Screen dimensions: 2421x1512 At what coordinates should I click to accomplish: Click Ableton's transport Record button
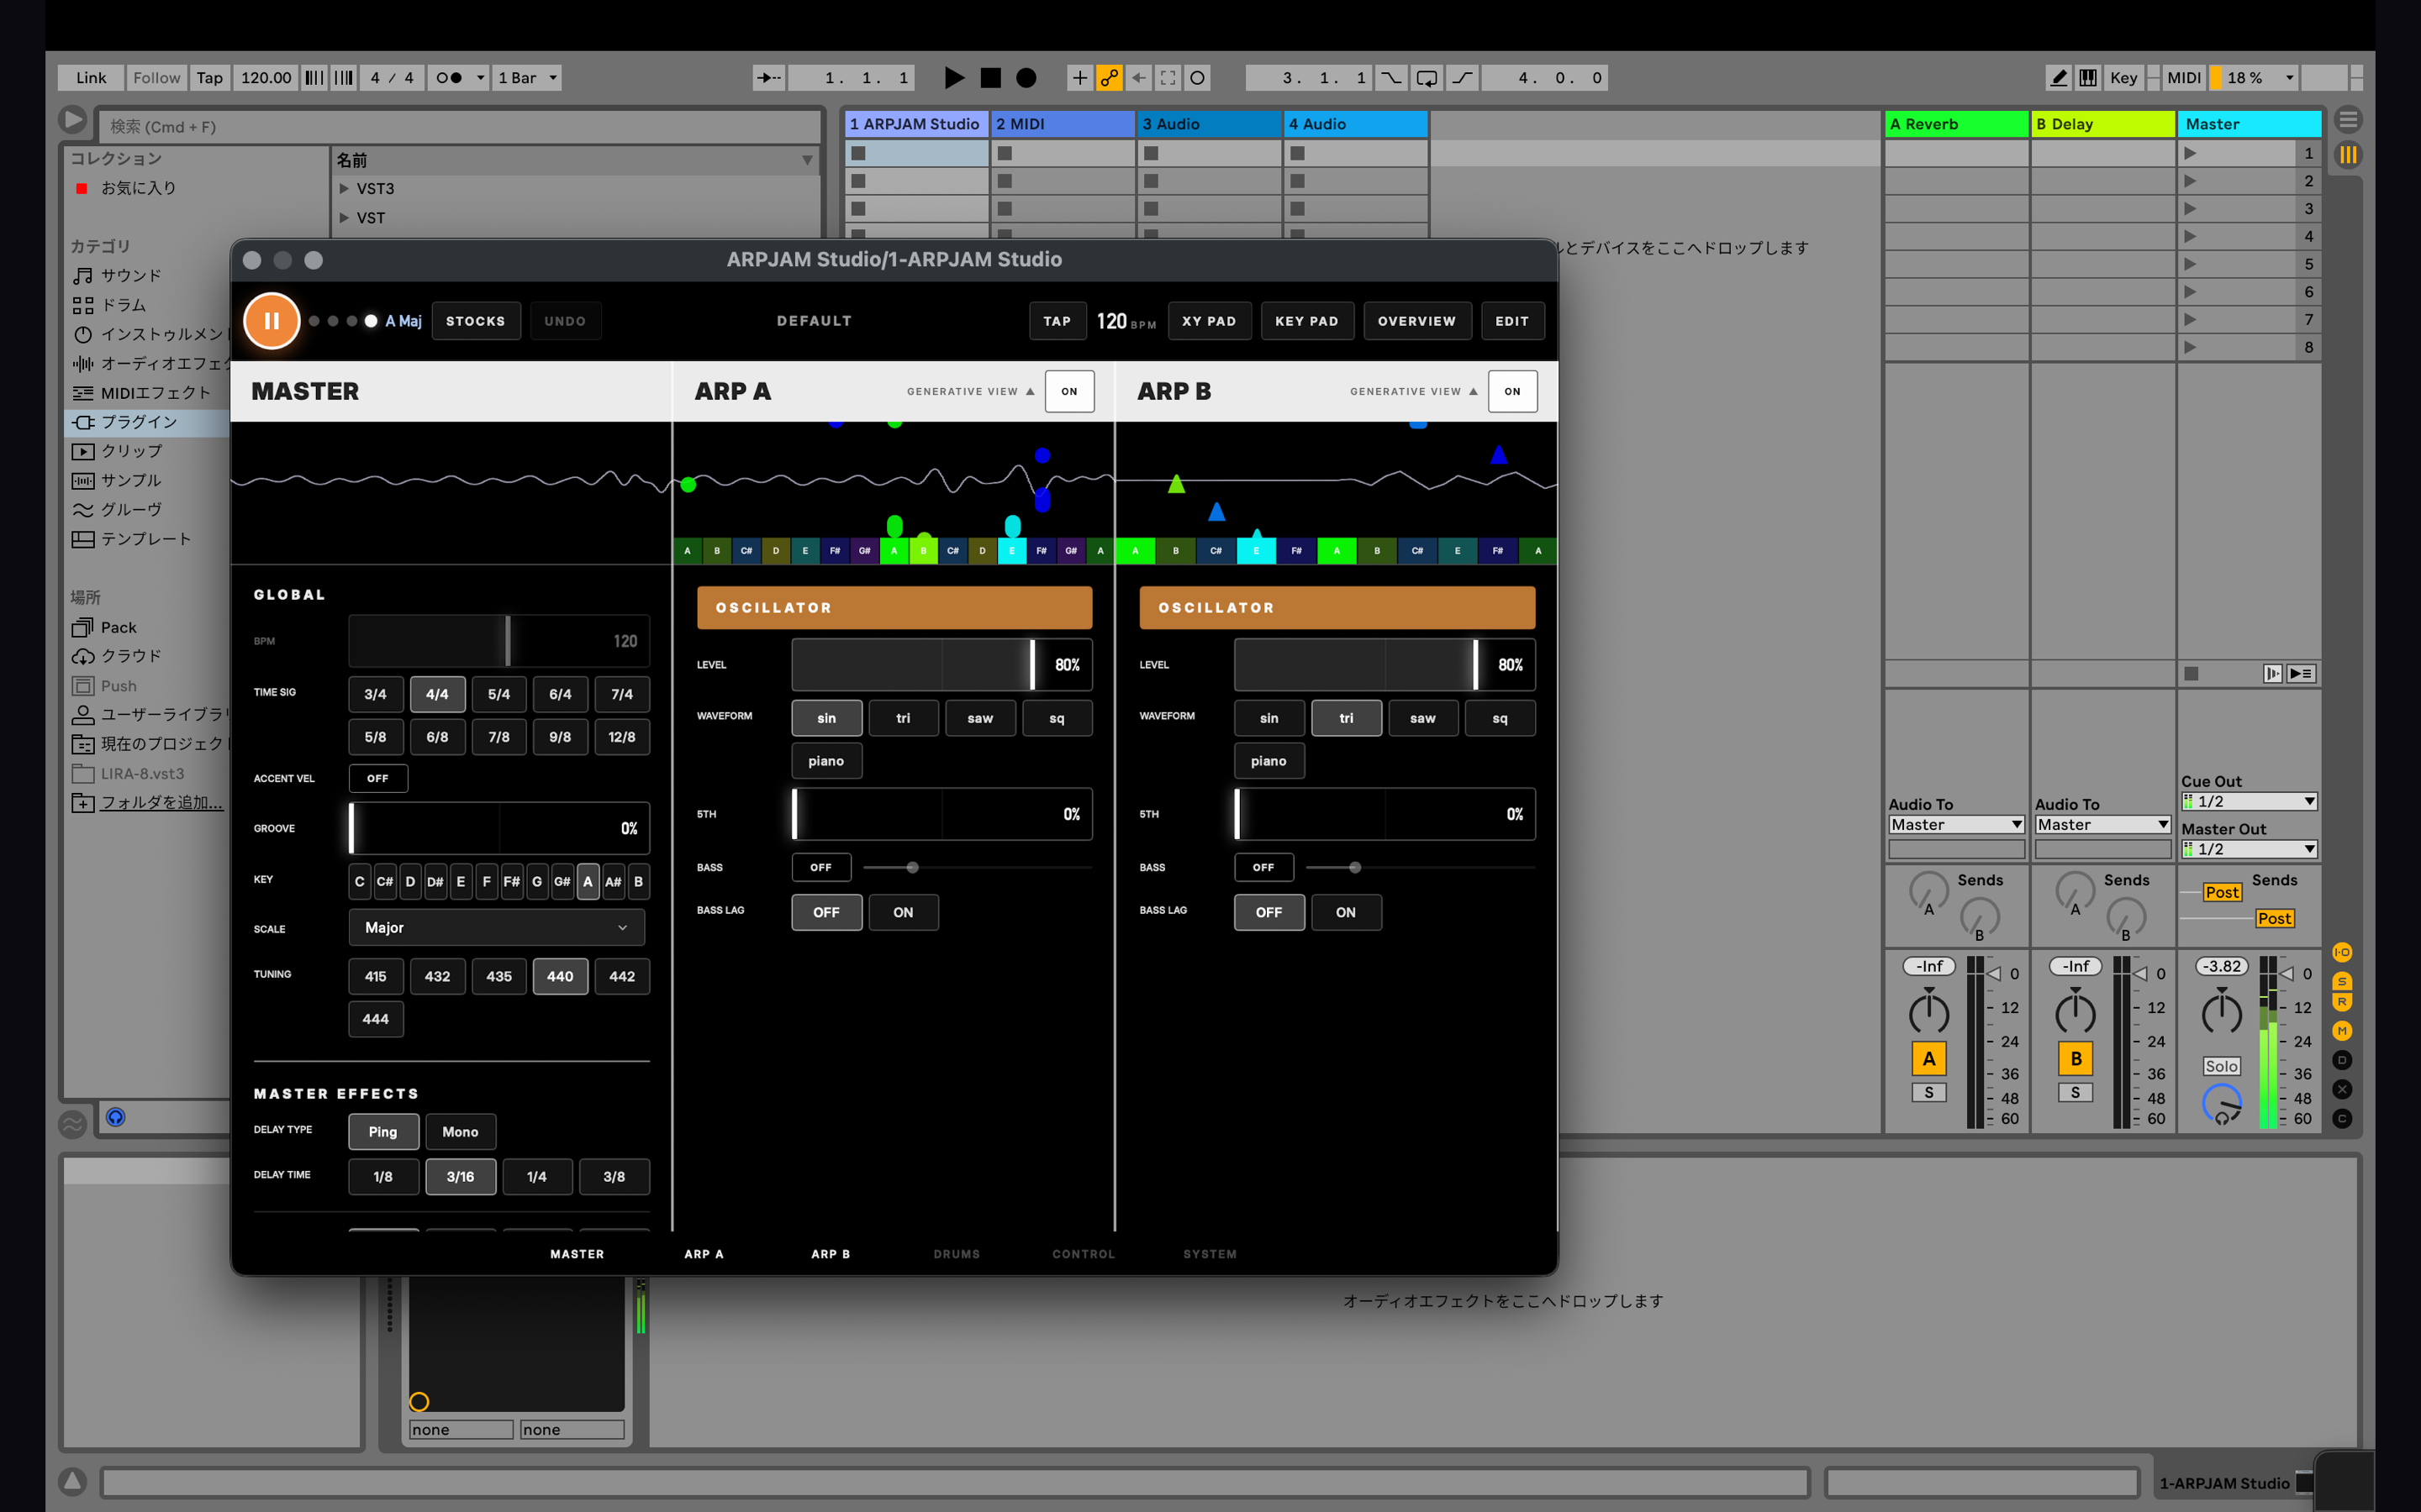click(x=1026, y=78)
